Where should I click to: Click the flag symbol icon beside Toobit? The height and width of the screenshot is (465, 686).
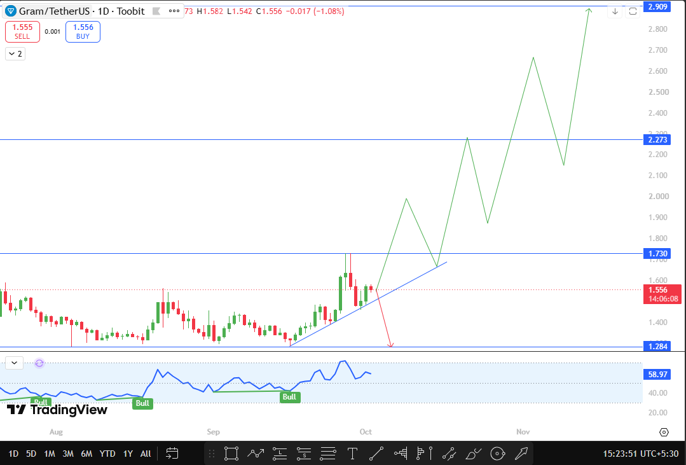click(x=156, y=11)
